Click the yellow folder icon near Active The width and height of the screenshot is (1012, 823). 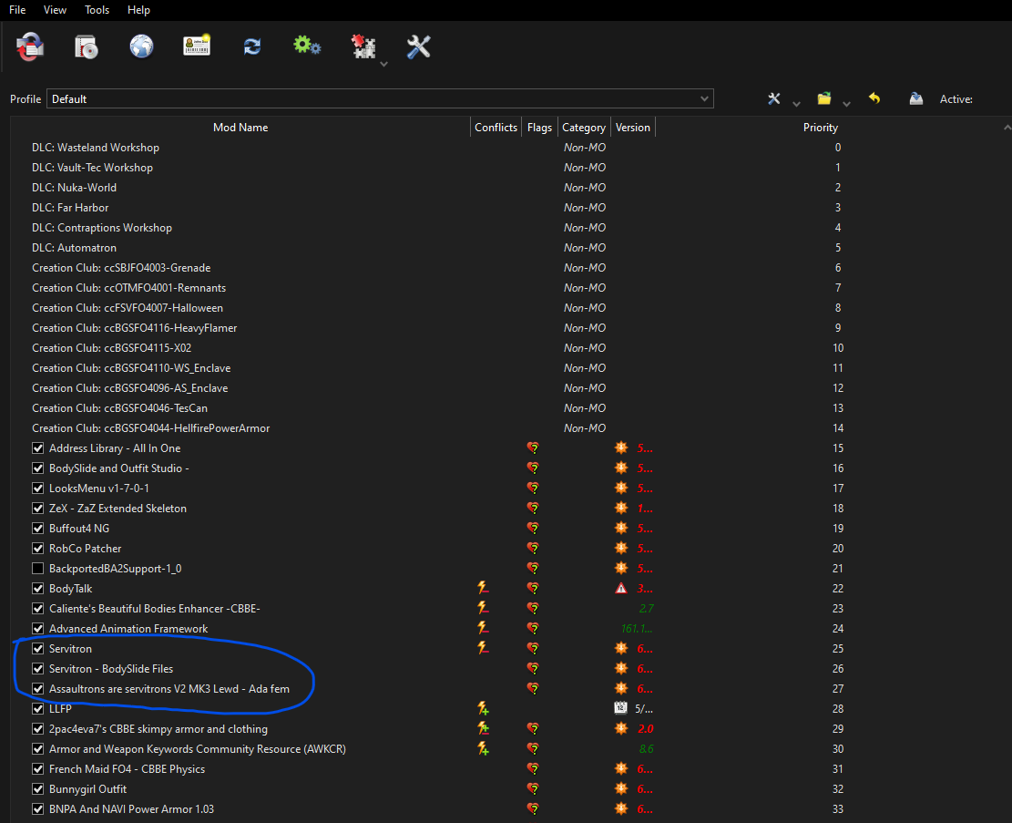824,98
